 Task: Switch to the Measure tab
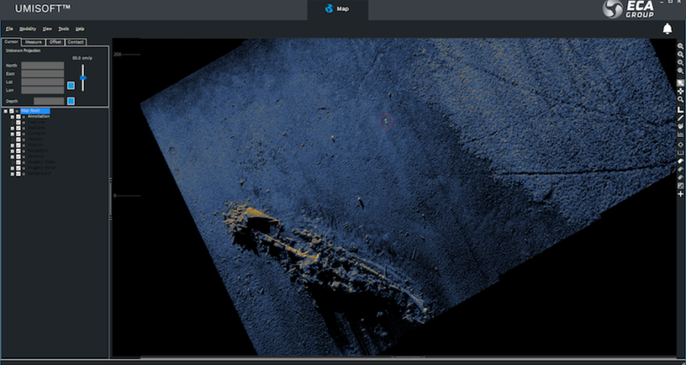coord(34,42)
